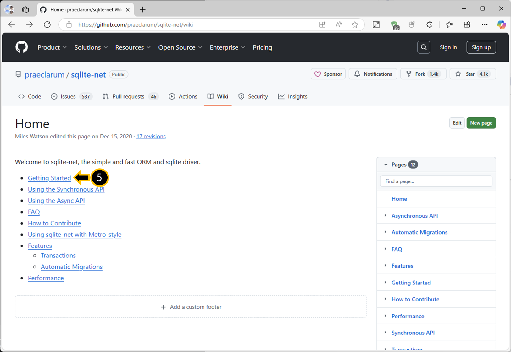Viewport: 511px width, 352px height.
Task: Refresh the page with reload icon
Action: [47, 24]
